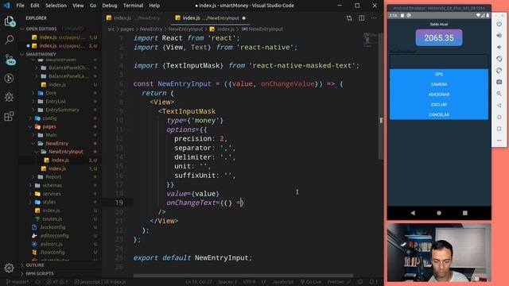
Task: Open routes.js in the explorer
Action: (52, 219)
